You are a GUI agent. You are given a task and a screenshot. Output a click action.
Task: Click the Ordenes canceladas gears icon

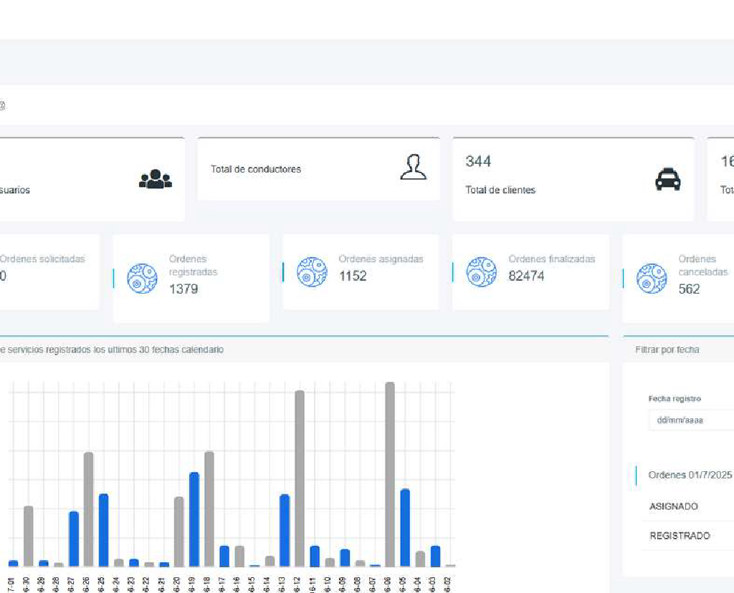click(x=652, y=278)
